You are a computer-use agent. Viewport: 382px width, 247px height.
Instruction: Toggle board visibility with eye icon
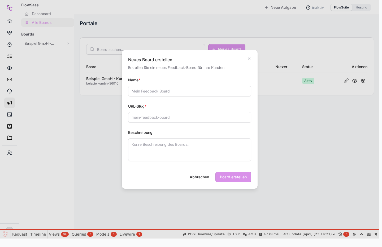tap(355, 81)
